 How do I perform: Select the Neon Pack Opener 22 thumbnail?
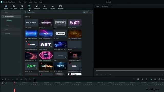(46, 33)
